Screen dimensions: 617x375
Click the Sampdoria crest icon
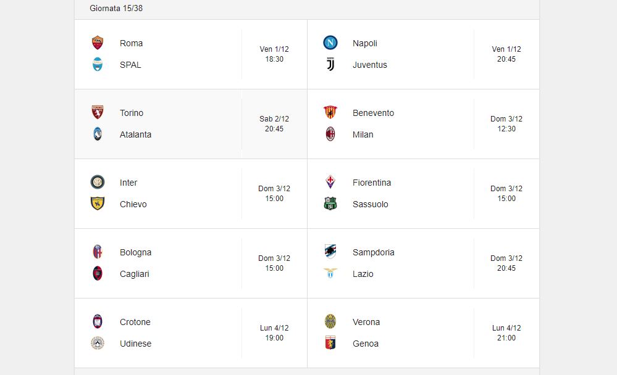pos(330,252)
